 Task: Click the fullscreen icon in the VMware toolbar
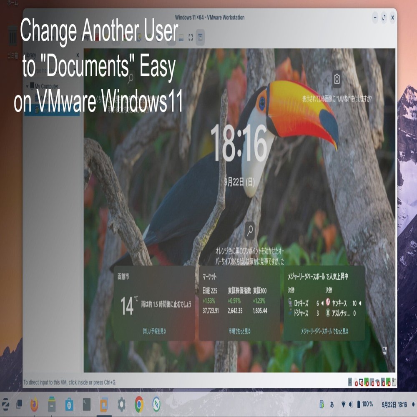[x=191, y=37]
